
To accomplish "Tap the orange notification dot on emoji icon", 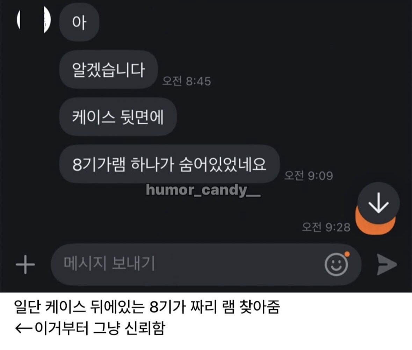I will pyautogui.click(x=347, y=254).
